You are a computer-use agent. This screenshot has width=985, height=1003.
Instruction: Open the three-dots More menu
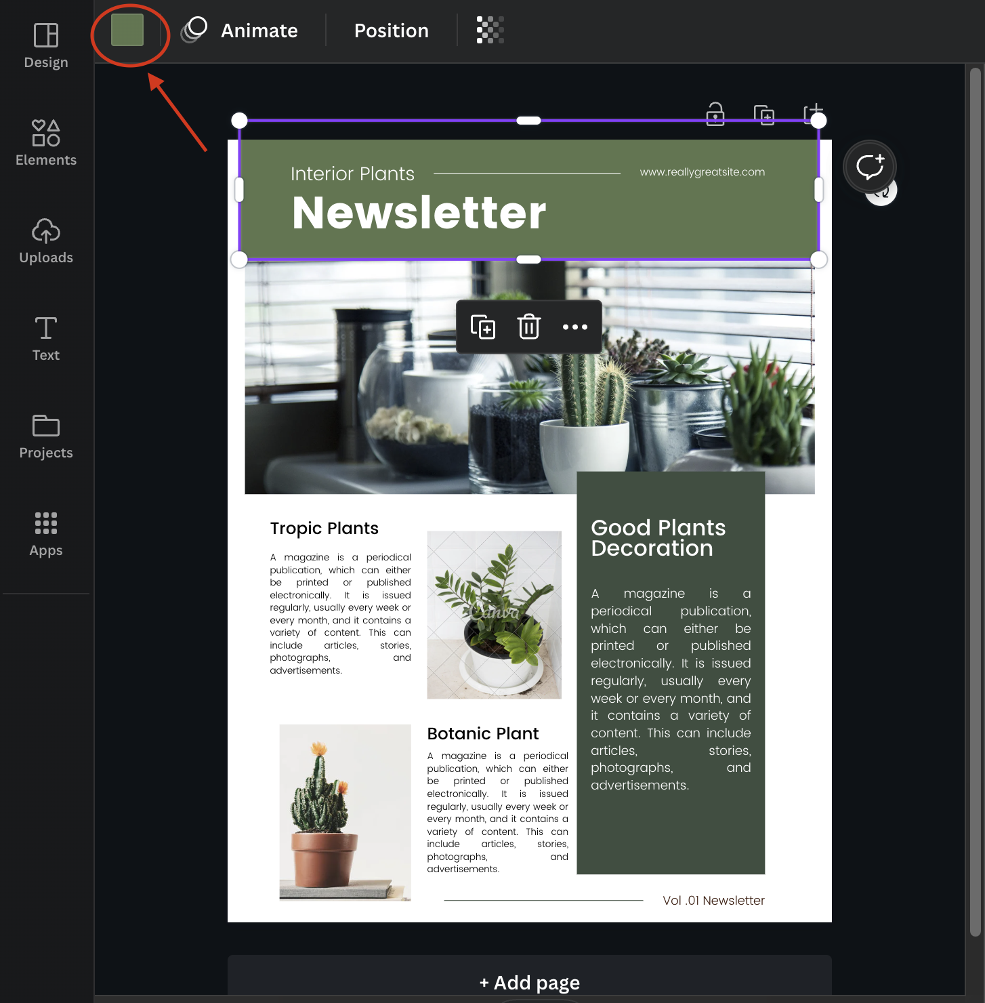click(575, 327)
